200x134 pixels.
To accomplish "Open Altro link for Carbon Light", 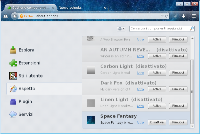I will point(140,73).
